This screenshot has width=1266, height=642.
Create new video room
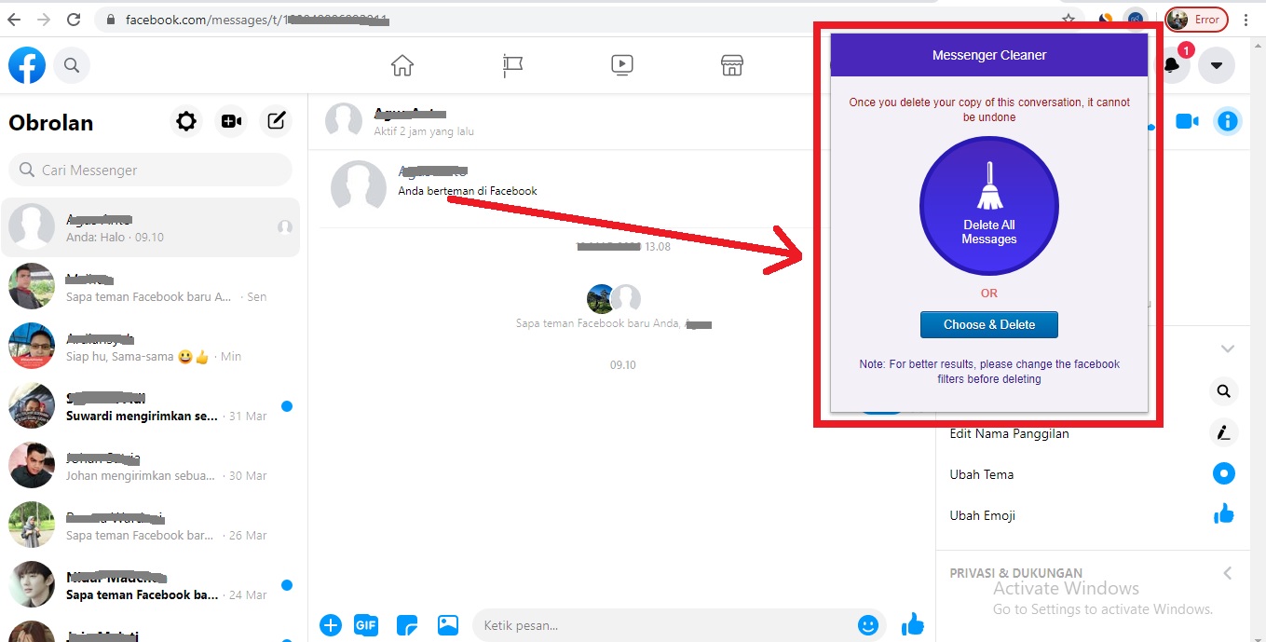[x=231, y=121]
